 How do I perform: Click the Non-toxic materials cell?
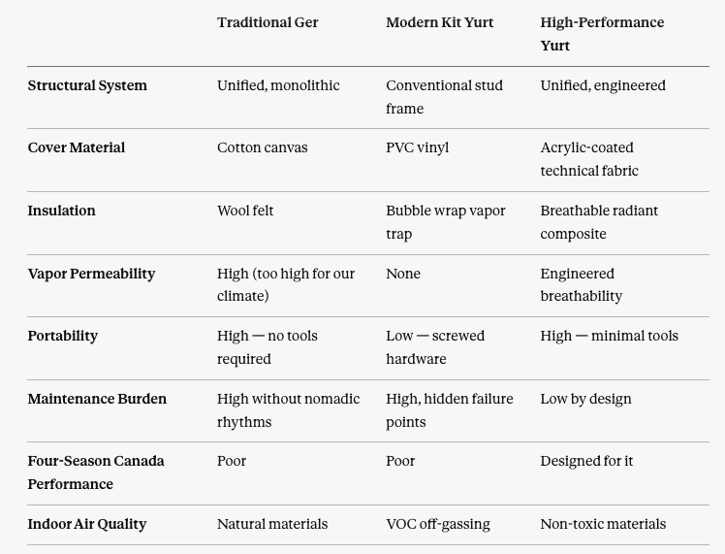click(604, 524)
